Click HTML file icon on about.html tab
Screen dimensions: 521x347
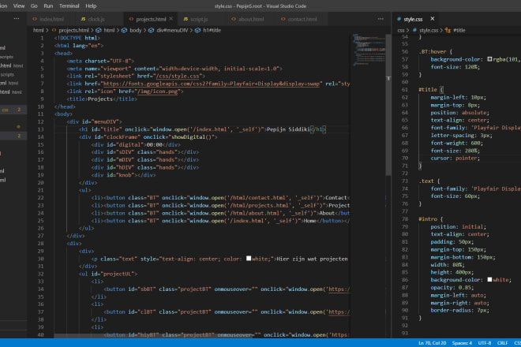point(234,19)
